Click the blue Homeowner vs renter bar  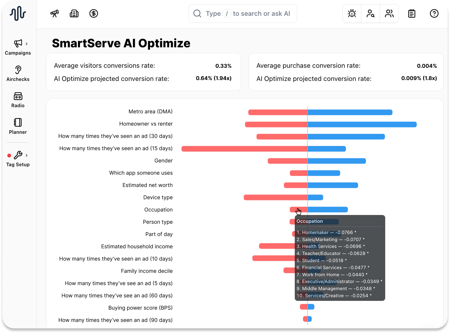(x=362, y=124)
